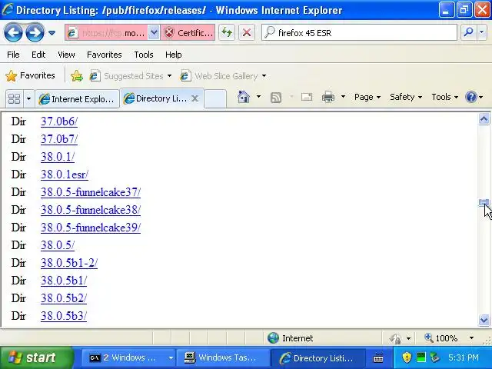492x369 pixels.
Task: Click the RSS feeds icon
Action: pos(276,98)
